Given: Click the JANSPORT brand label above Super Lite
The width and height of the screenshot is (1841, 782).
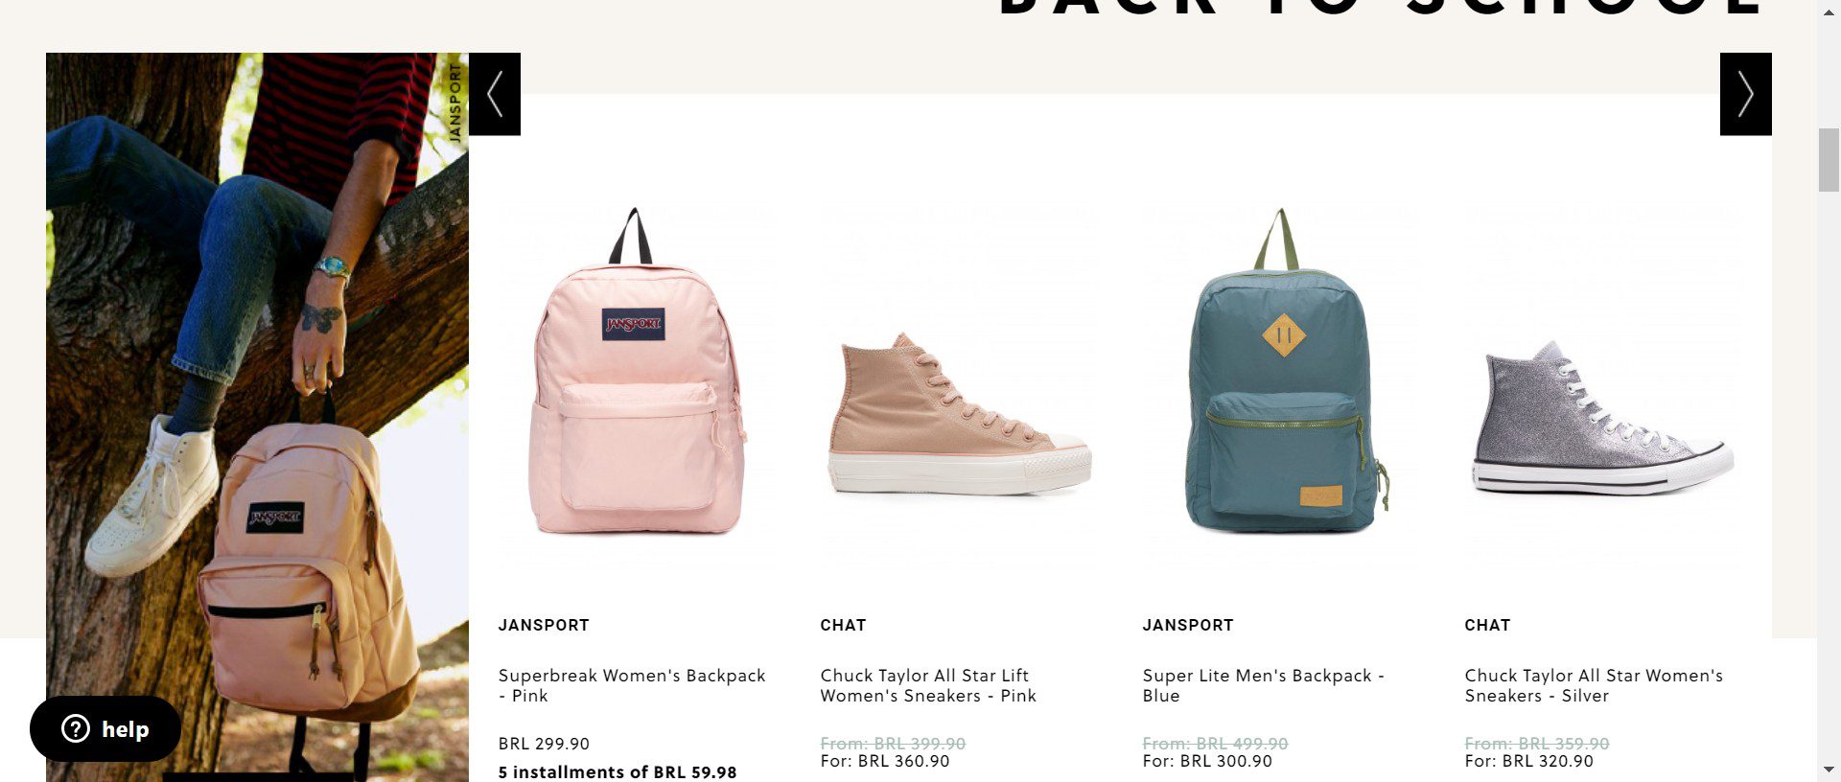Looking at the screenshot, I should coord(1188,625).
